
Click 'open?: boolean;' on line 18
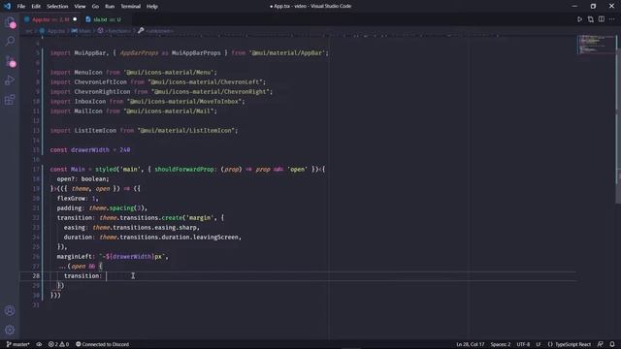click(83, 178)
